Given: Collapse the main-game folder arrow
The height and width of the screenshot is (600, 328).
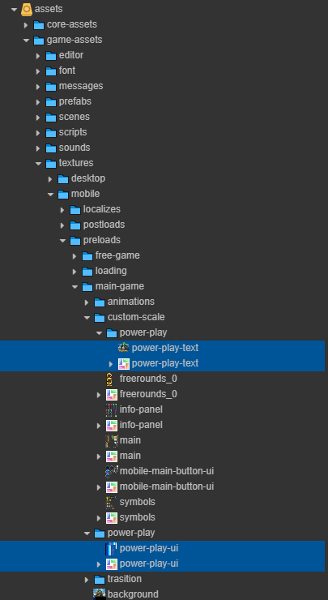Looking at the screenshot, I should [x=75, y=286].
